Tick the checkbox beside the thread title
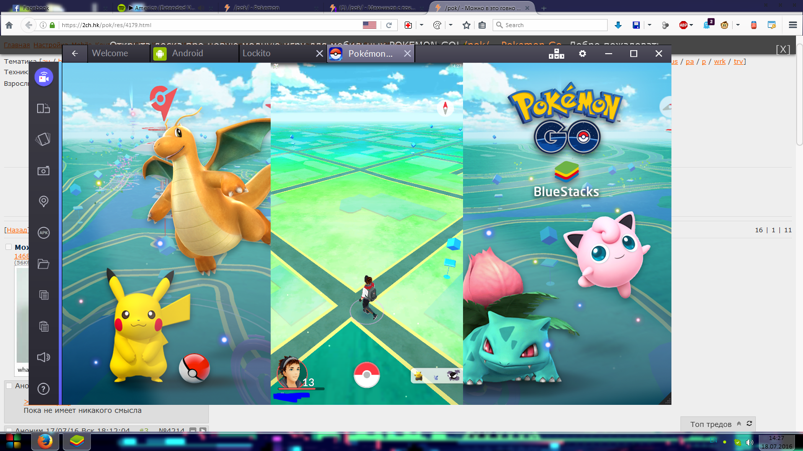The image size is (803, 451). [9, 247]
